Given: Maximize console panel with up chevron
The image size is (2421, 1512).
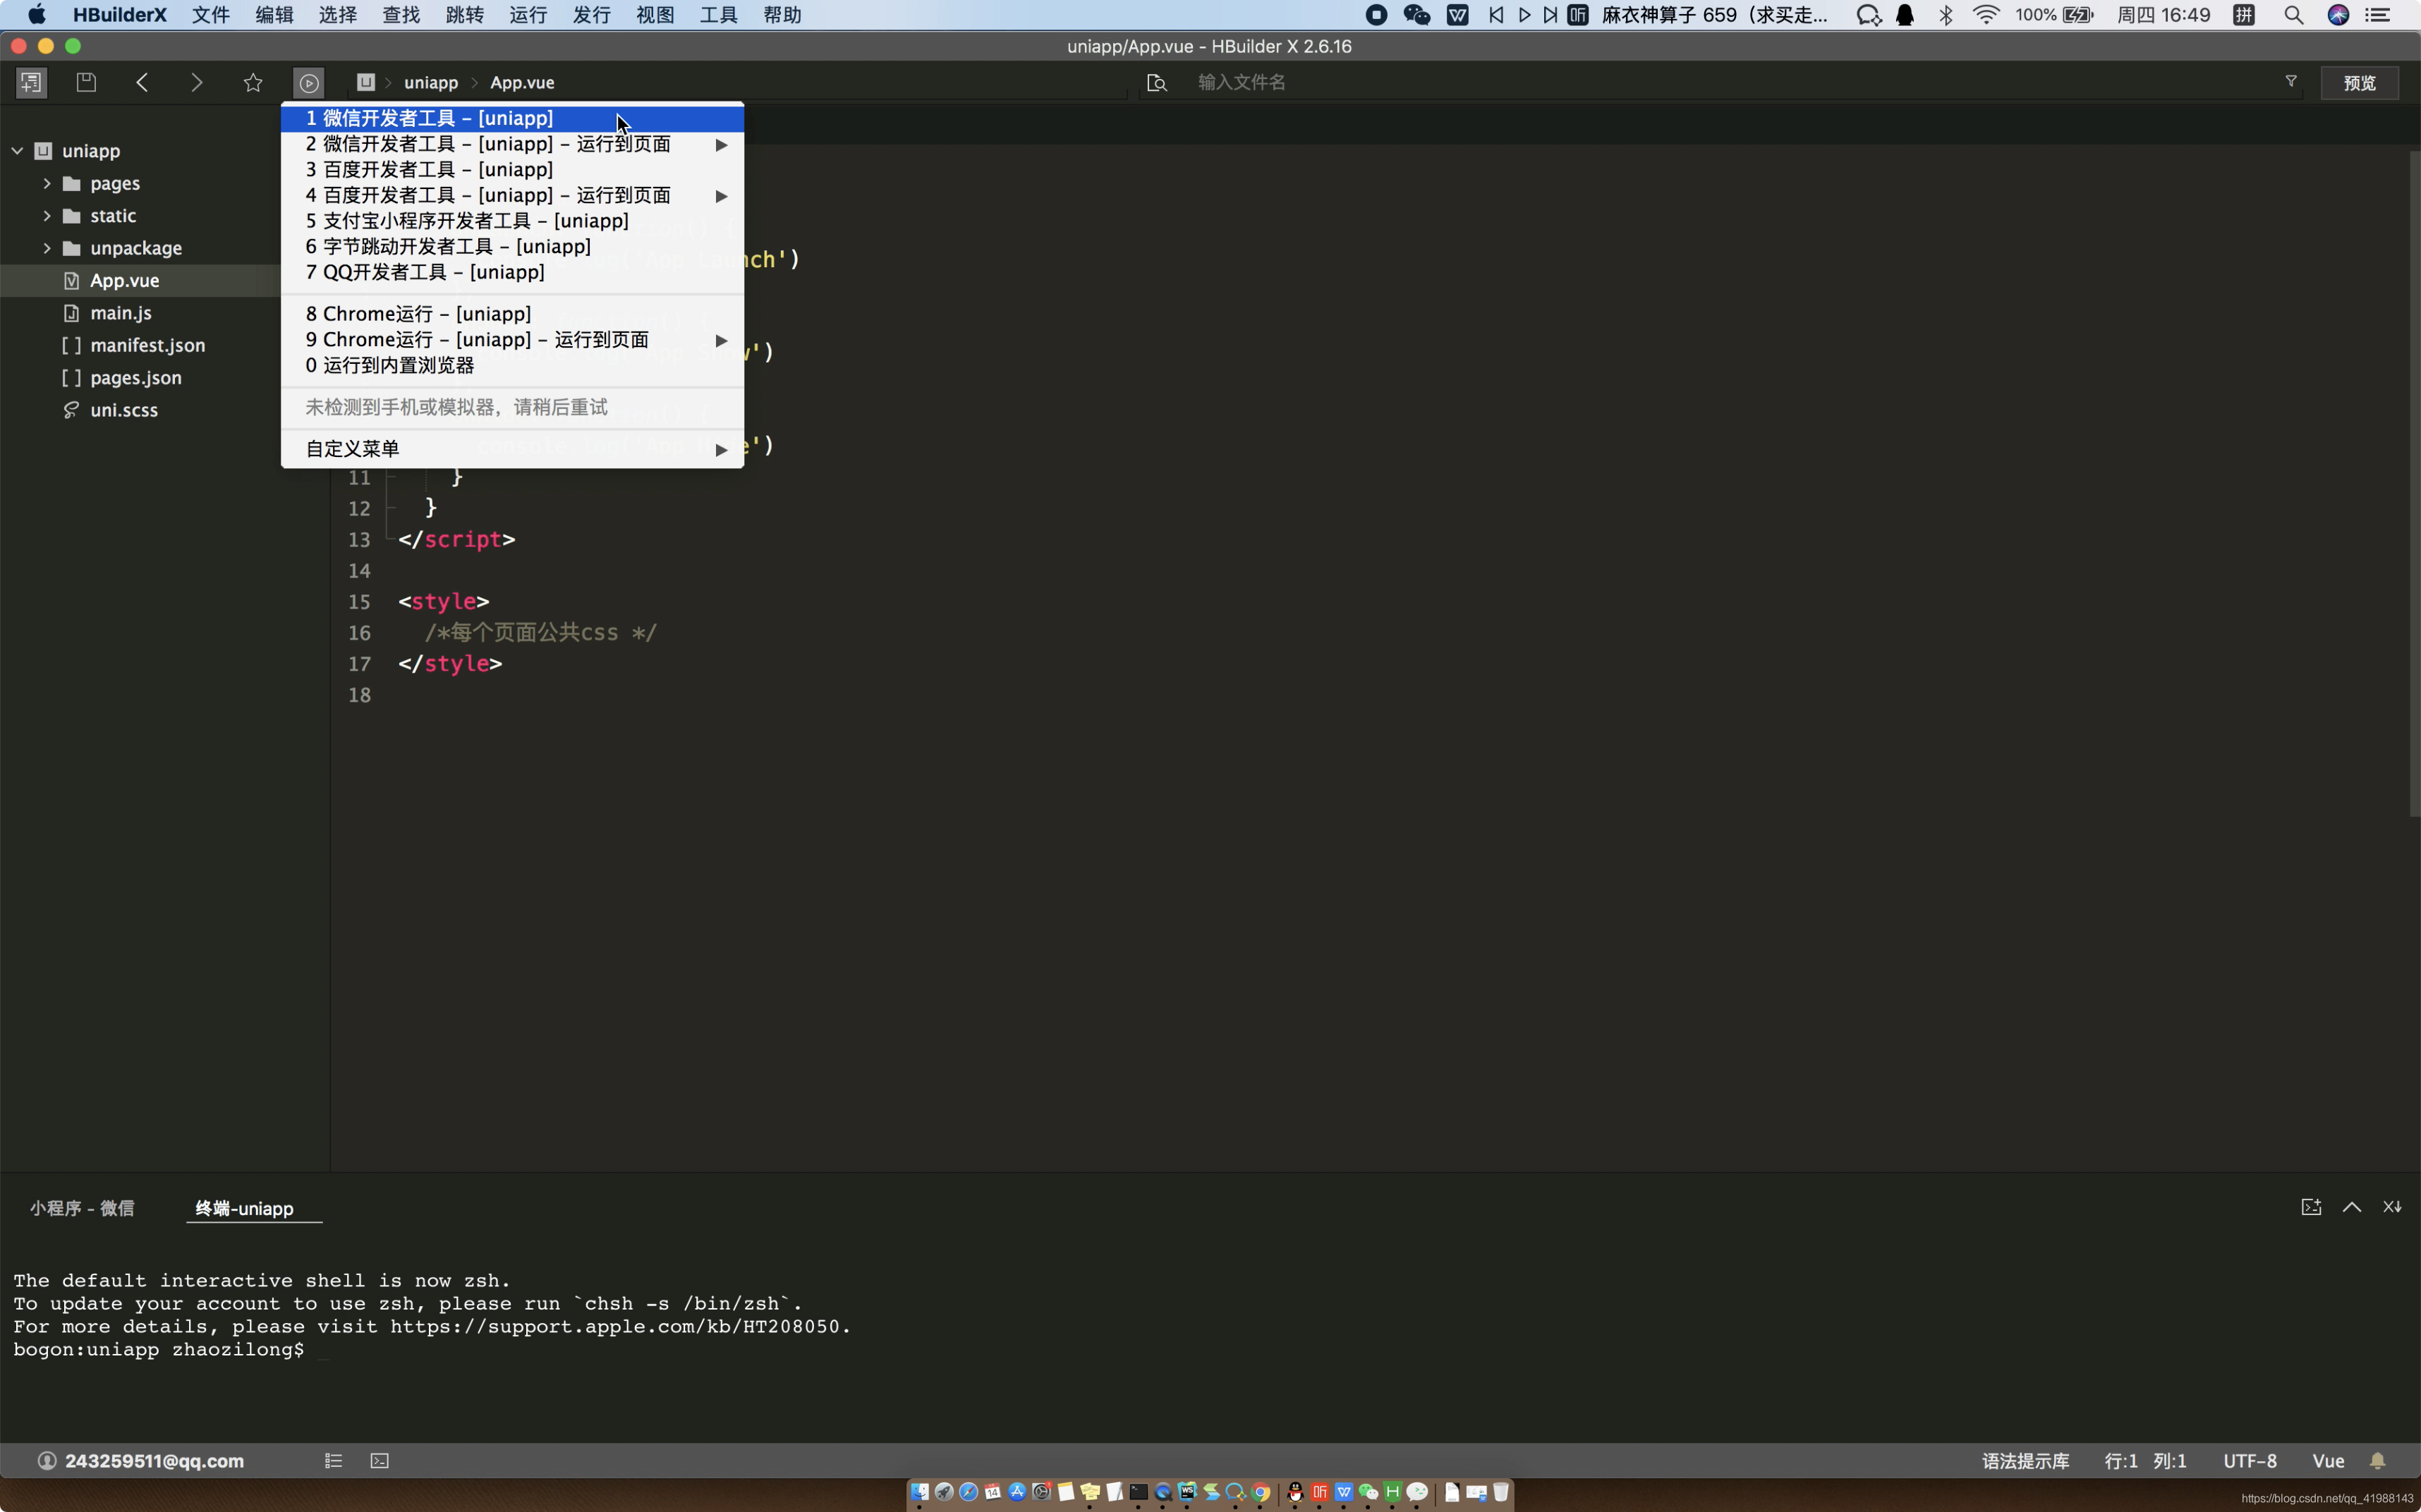Looking at the screenshot, I should point(2352,1207).
